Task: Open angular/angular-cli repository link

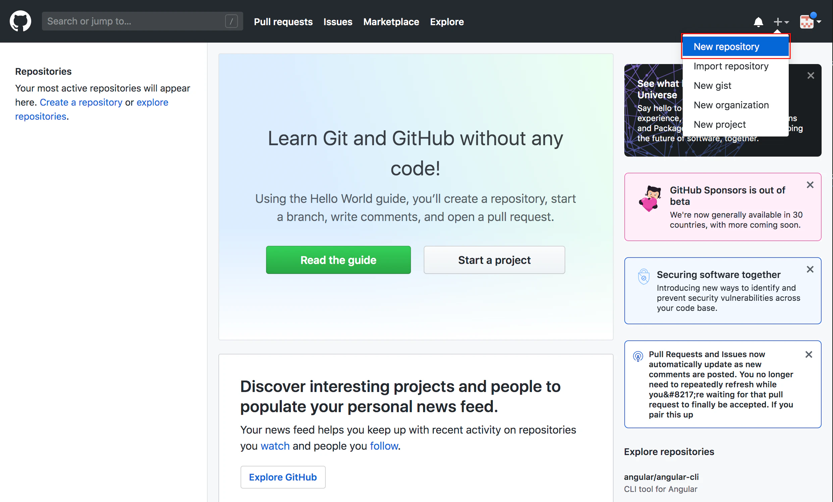Action: (661, 477)
